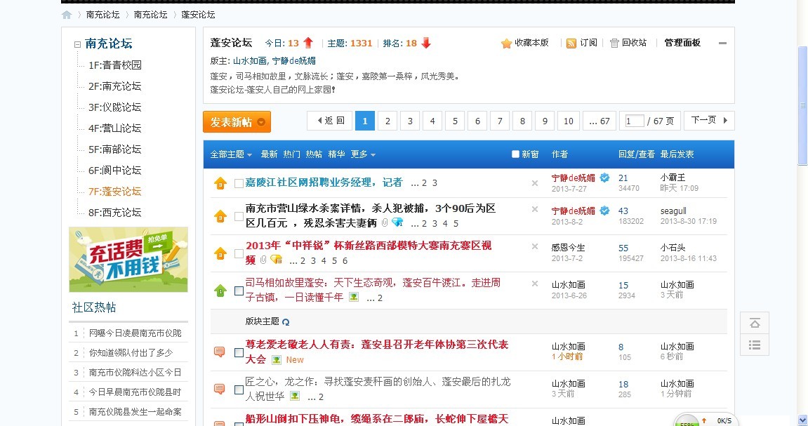Click the refresh icon beside 版块主题
The width and height of the screenshot is (808, 426).
pos(286,322)
